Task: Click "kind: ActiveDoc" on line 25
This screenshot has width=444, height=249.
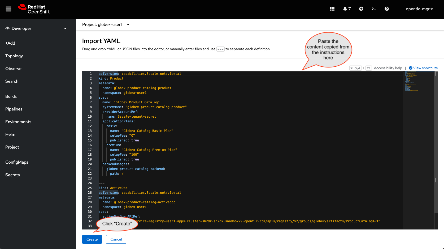Action: tap(113, 188)
